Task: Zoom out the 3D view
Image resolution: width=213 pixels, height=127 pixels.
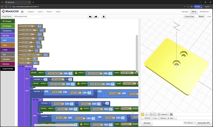Action: [155, 114]
